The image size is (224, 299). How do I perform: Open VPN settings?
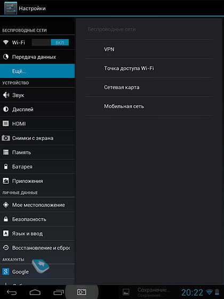click(x=149, y=49)
